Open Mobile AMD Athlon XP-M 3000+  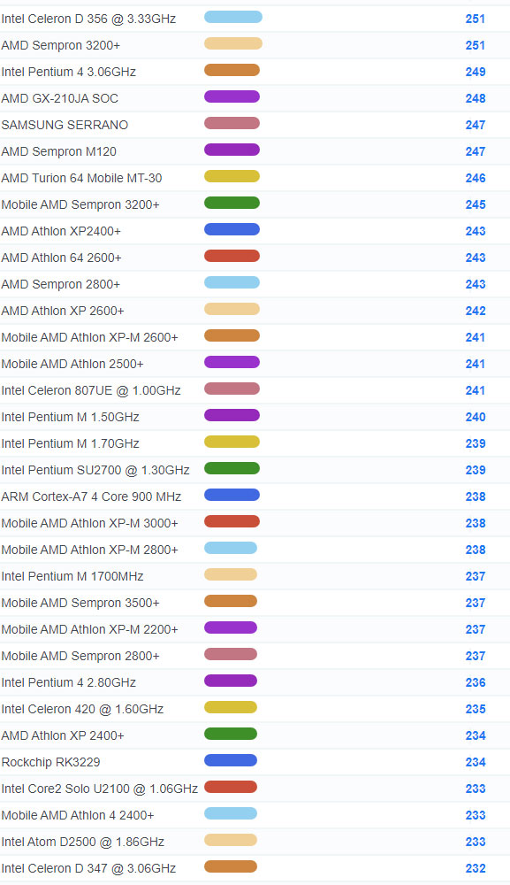point(89,523)
